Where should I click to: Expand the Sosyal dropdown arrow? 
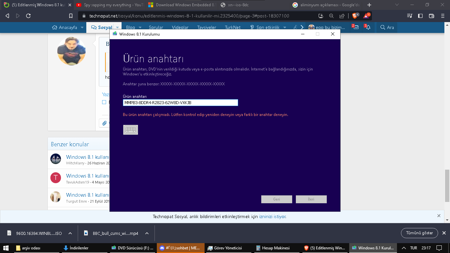tap(117, 28)
